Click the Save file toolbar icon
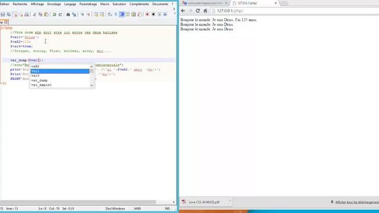 pyautogui.click(x=3, y=14)
